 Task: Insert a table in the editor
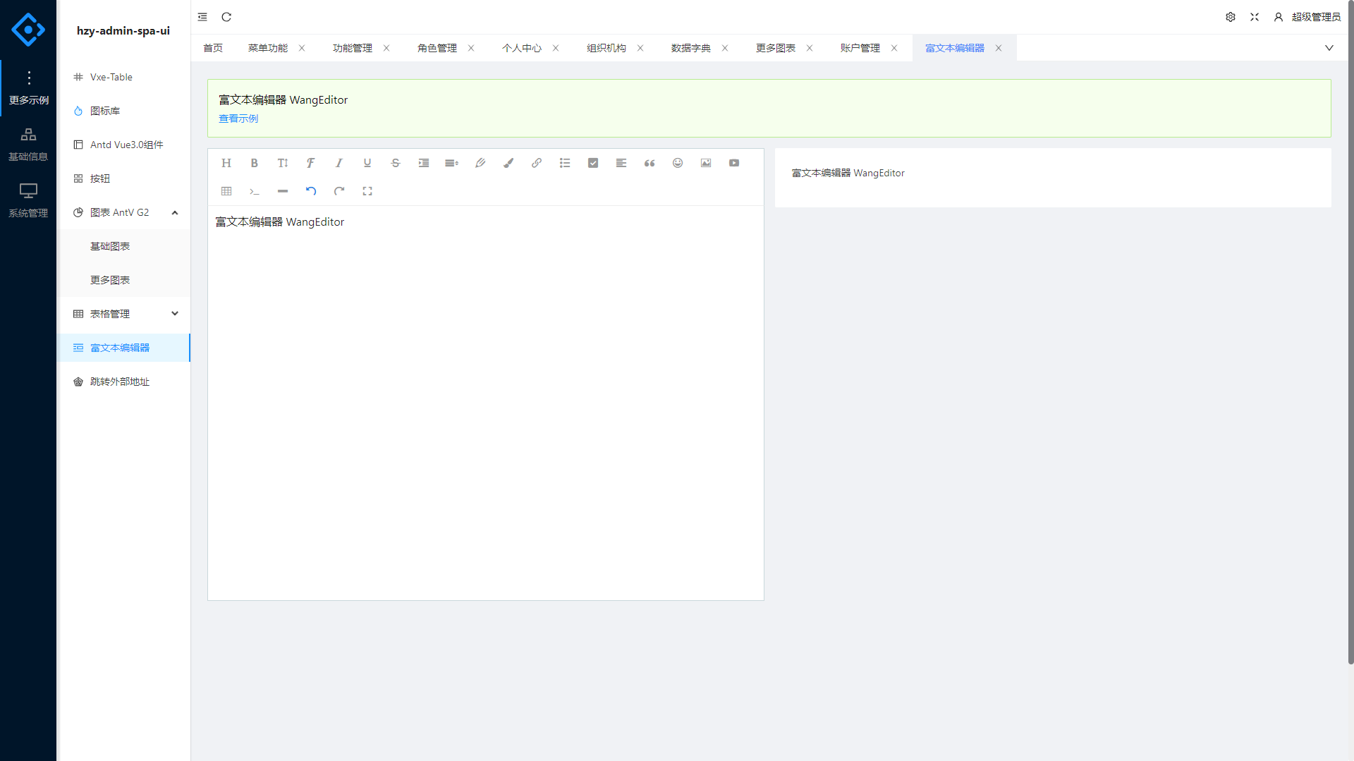point(226,191)
